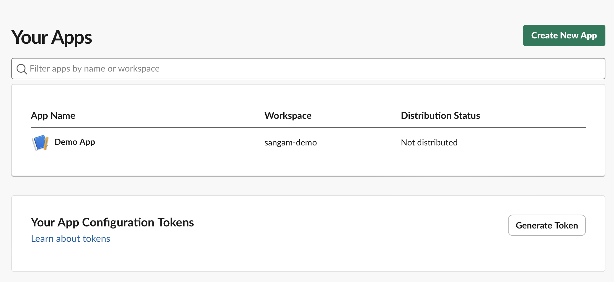Click the Not distributed status text
This screenshot has height=282, width=614.
tap(429, 142)
